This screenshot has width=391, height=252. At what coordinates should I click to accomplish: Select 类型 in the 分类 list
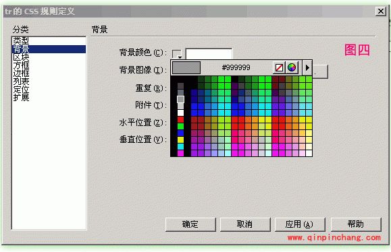[49, 41]
